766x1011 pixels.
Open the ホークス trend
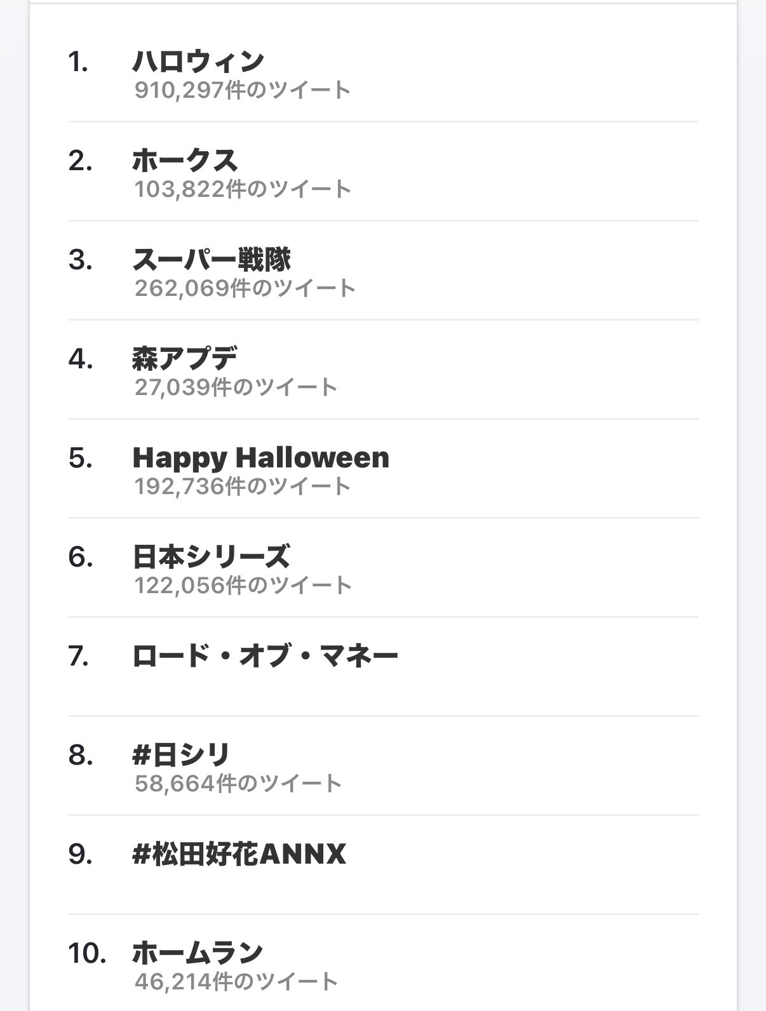pyautogui.click(x=185, y=161)
